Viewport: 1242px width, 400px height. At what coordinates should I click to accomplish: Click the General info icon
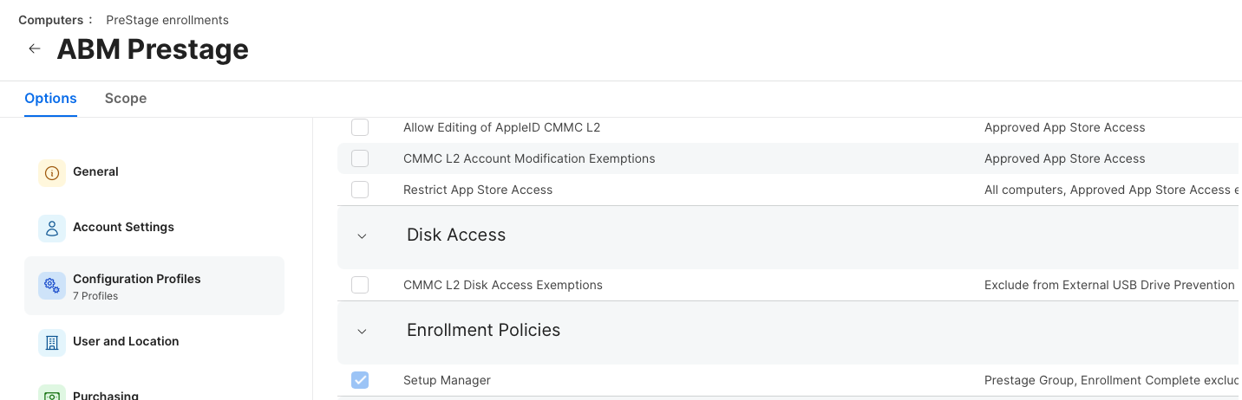pos(52,172)
